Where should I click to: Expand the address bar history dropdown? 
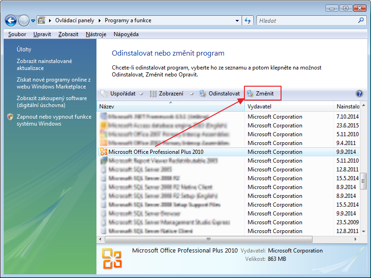point(237,20)
